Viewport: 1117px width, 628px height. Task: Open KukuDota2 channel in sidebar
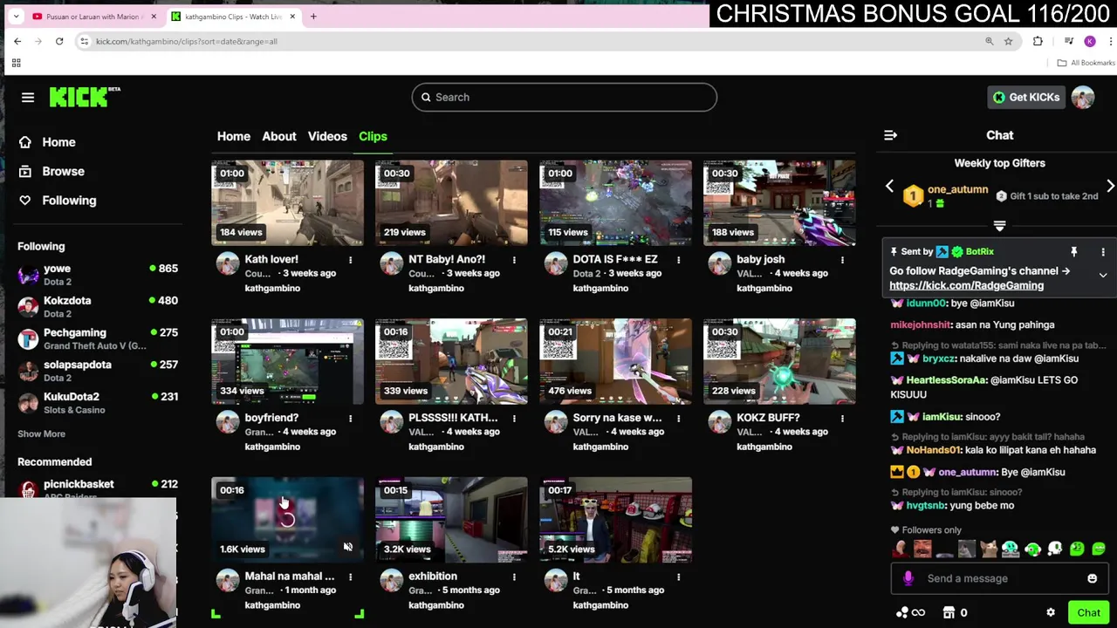pyautogui.click(x=98, y=402)
